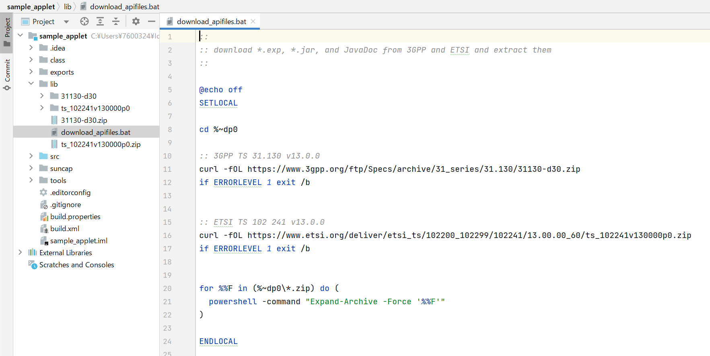Expand the class folder
This screenshot has width=710, height=356.
coord(31,60)
